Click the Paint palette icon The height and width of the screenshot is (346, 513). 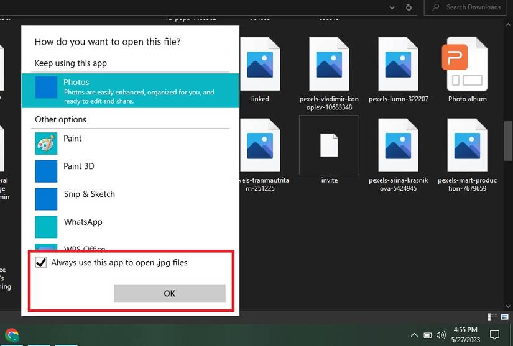tap(46, 143)
